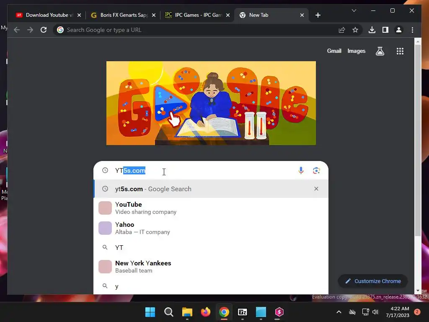This screenshot has width=429, height=322.
Task: Open the clock and date panel
Action: pos(398,312)
